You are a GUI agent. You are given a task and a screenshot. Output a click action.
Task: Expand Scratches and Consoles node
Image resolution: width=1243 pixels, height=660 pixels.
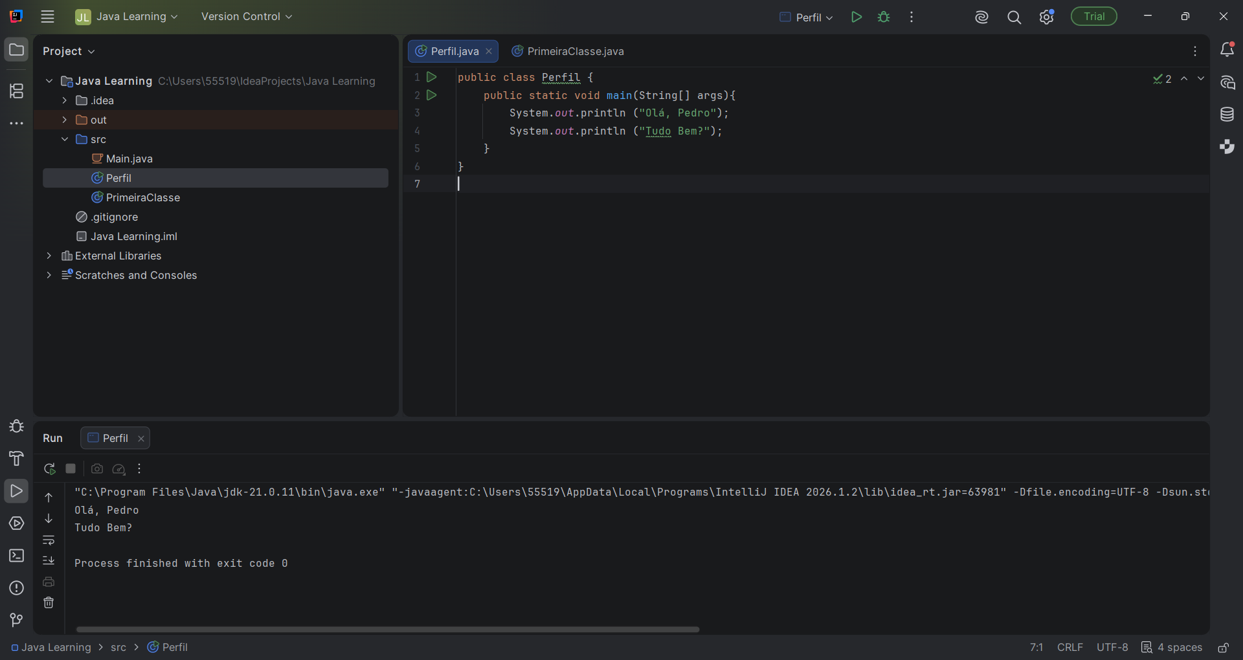49,275
